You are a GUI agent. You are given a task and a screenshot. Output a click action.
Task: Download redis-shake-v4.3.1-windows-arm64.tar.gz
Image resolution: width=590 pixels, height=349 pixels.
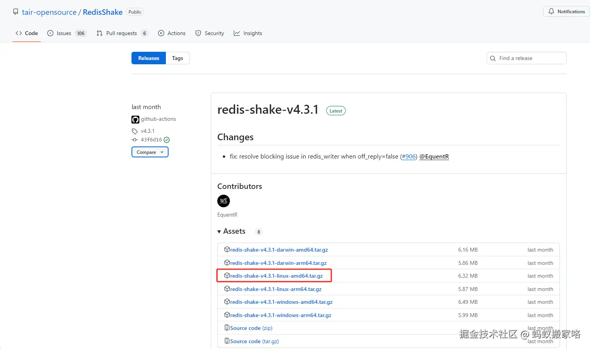281,315
